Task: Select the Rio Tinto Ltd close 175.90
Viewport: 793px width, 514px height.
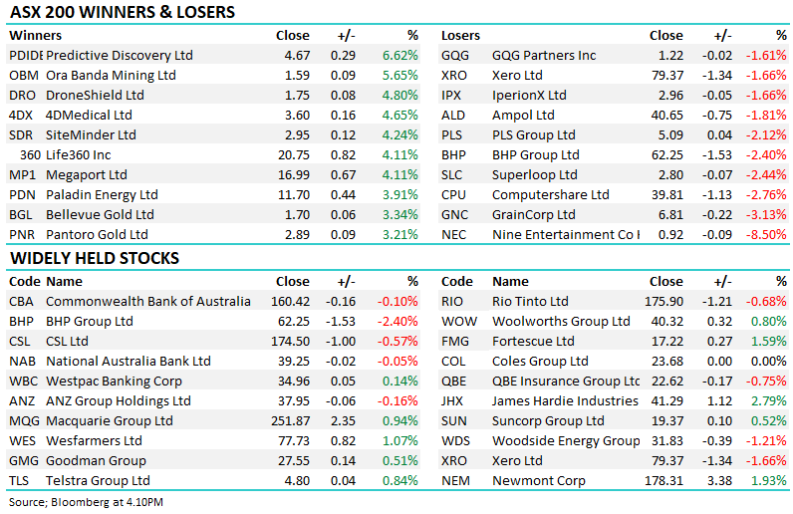Action: tap(663, 302)
